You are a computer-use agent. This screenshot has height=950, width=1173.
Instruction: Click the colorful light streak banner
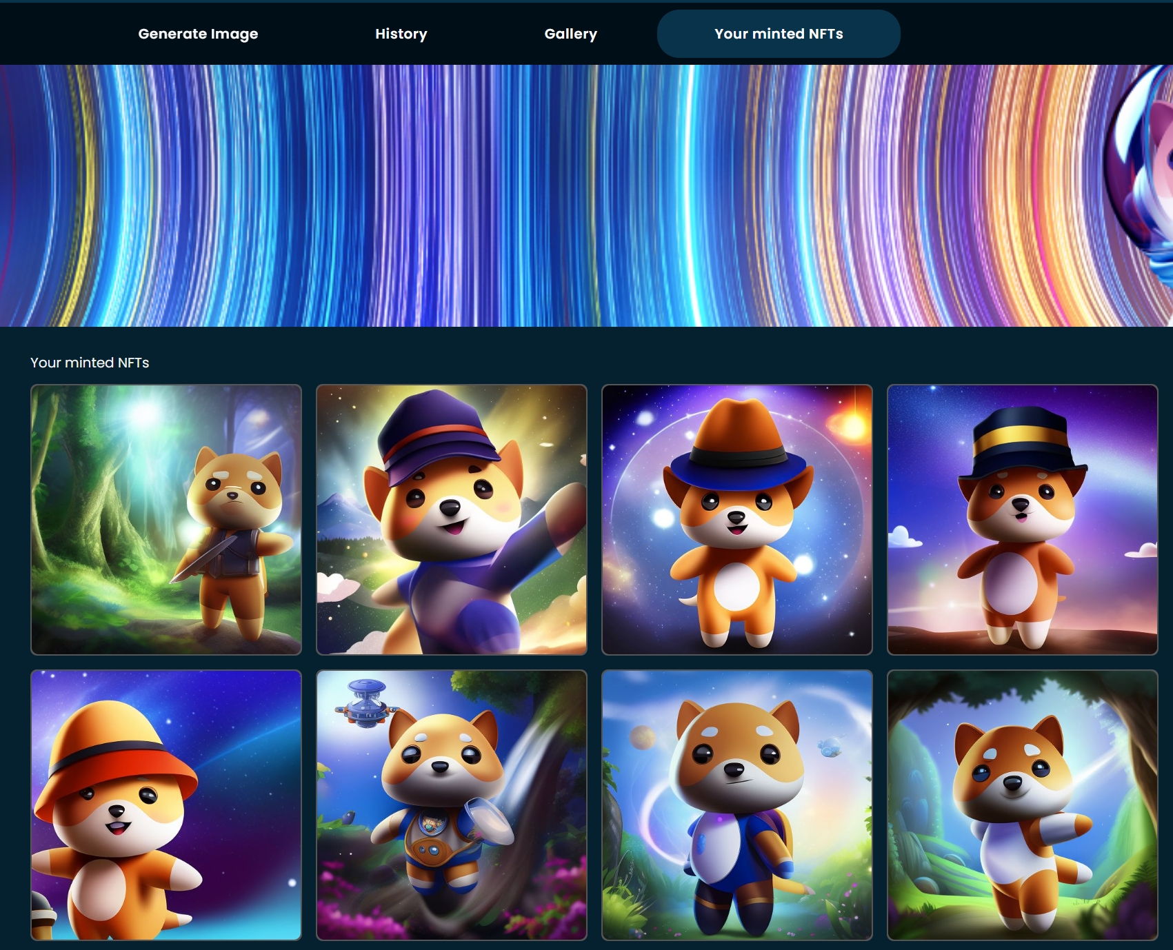click(552, 196)
